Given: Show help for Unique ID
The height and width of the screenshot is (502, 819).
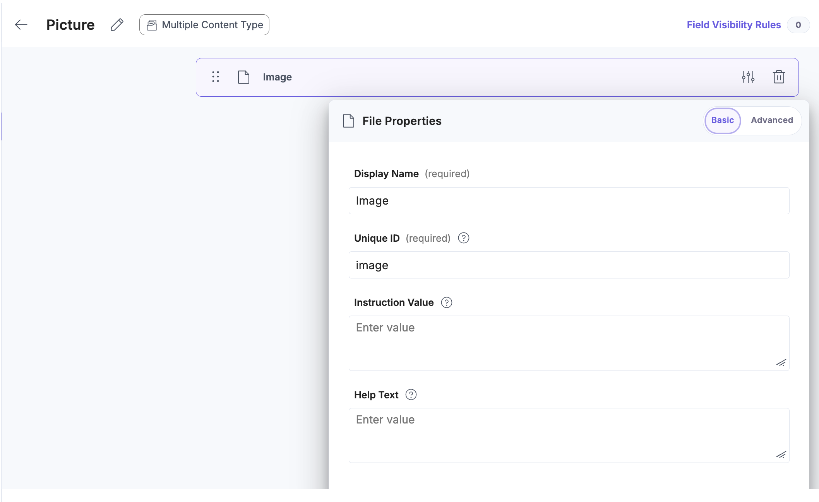Looking at the screenshot, I should (x=463, y=238).
